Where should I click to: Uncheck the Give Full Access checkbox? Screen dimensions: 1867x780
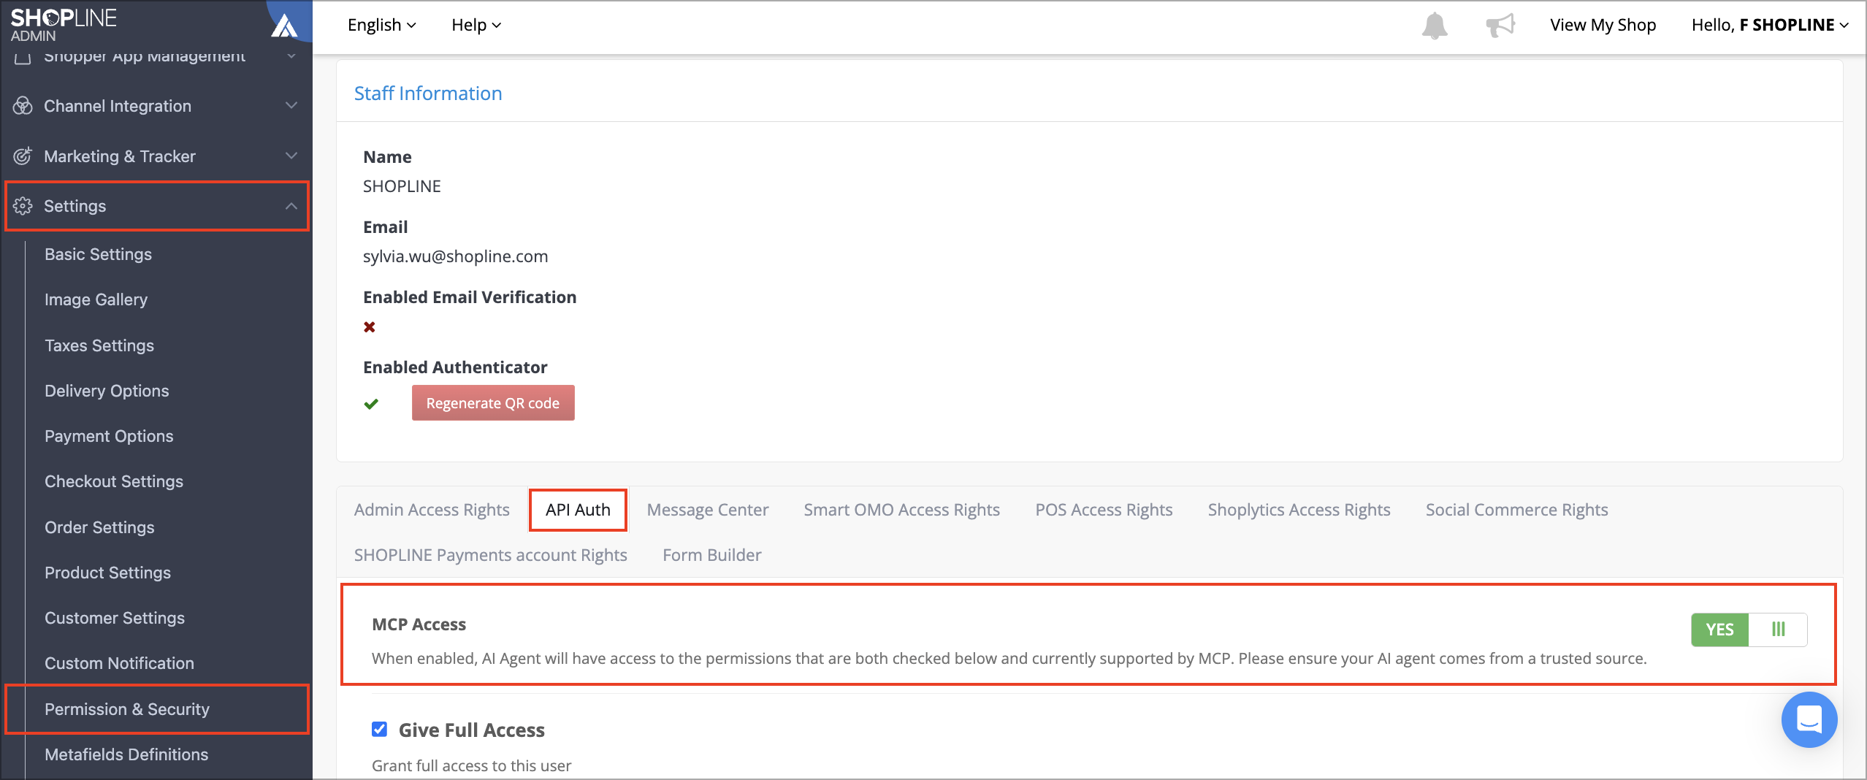click(379, 729)
